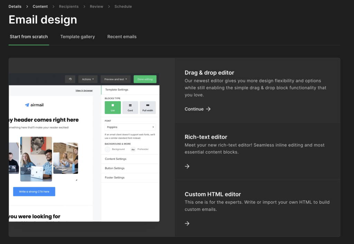Image resolution: width=354 pixels, height=244 pixels.
Task: Open the Poppins font dropdown
Action: pos(130,127)
